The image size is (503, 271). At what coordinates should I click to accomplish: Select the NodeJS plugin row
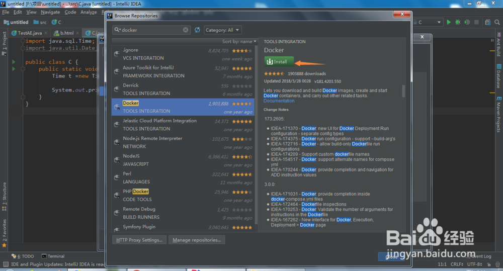click(183, 160)
